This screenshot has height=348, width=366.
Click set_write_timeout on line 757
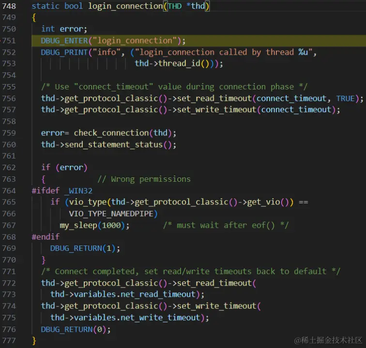pos(216,110)
